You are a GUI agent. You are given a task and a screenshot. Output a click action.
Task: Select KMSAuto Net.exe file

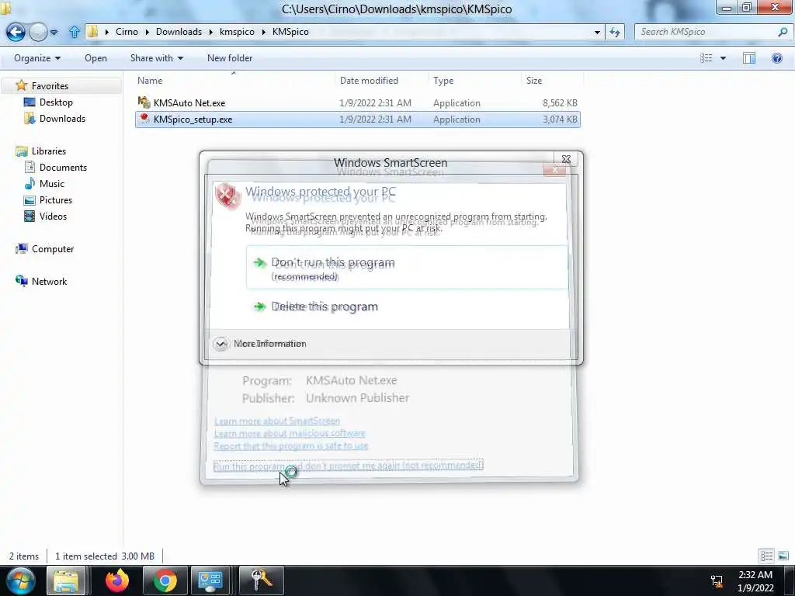click(x=357, y=103)
